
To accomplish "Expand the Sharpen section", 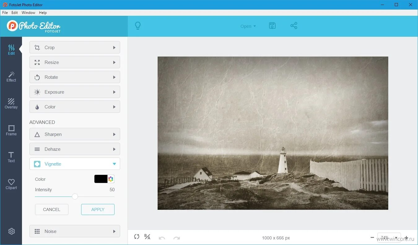I will tap(75, 134).
